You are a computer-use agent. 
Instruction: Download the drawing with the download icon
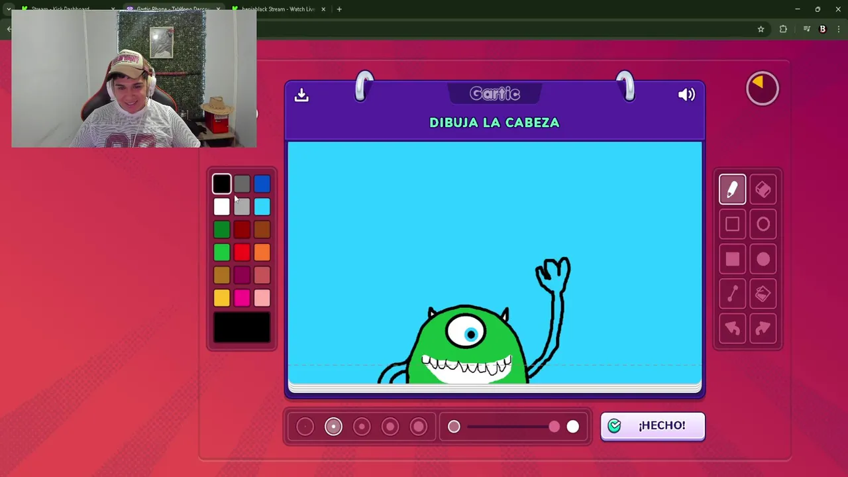click(301, 95)
